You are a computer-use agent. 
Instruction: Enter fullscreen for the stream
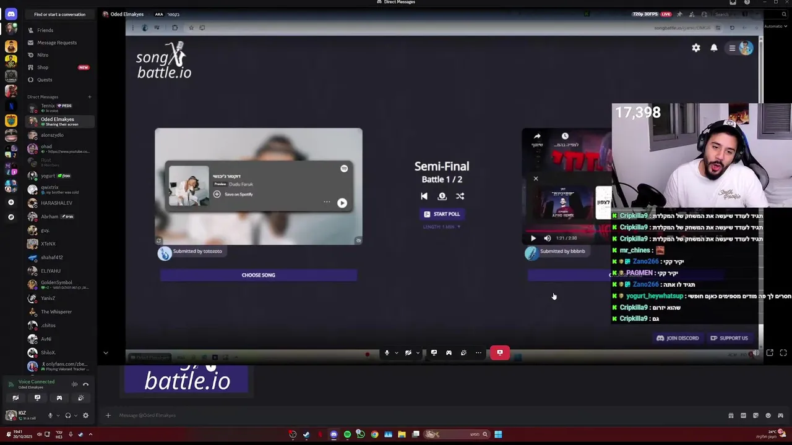coord(783,353)
